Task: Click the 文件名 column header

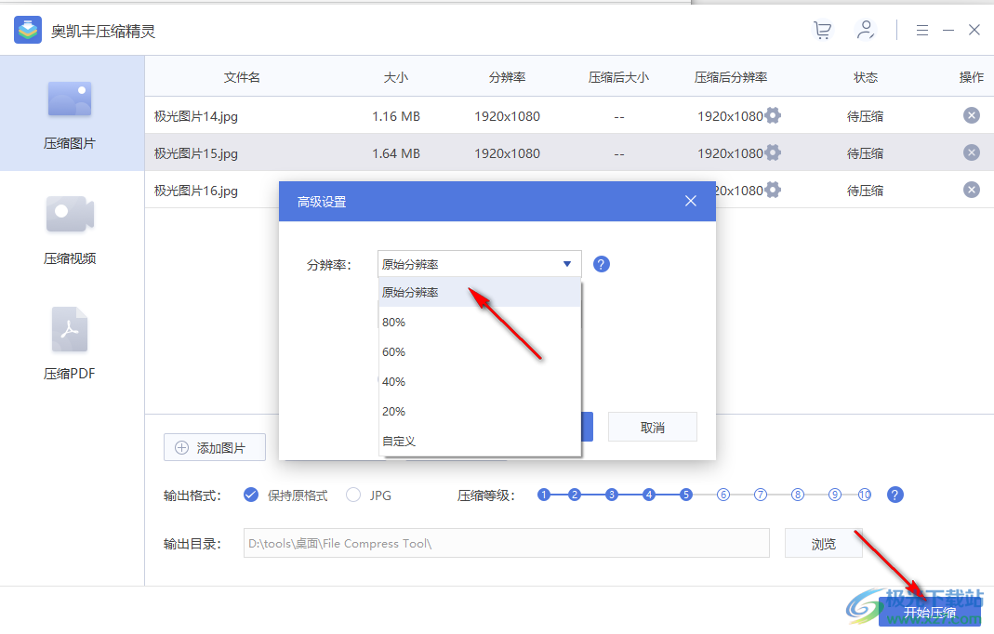Action: click(x=242, y=77)
